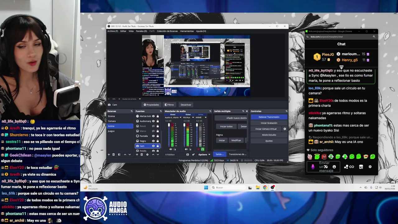
Task: Move scene up with the Escenas up arrow
Action: [x=125, y=155]
